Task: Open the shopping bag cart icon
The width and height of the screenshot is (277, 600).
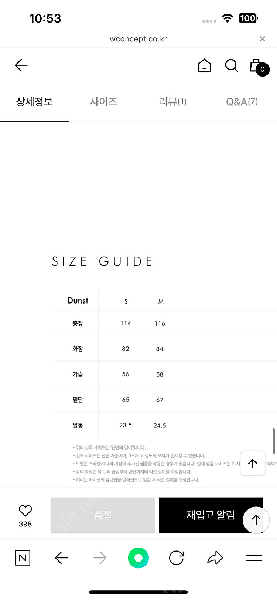Action: [x=259, y=67]
